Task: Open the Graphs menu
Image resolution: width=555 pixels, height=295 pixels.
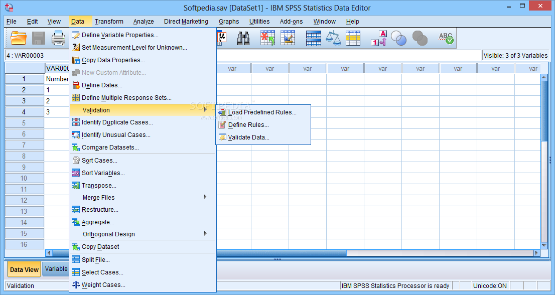Action: coord(229,22)
